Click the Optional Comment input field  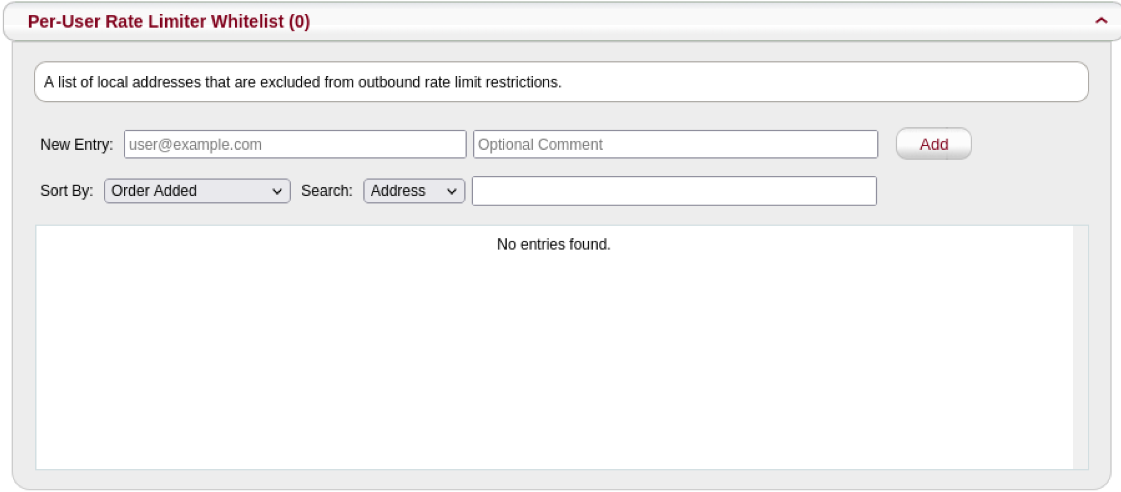[675, 144]
